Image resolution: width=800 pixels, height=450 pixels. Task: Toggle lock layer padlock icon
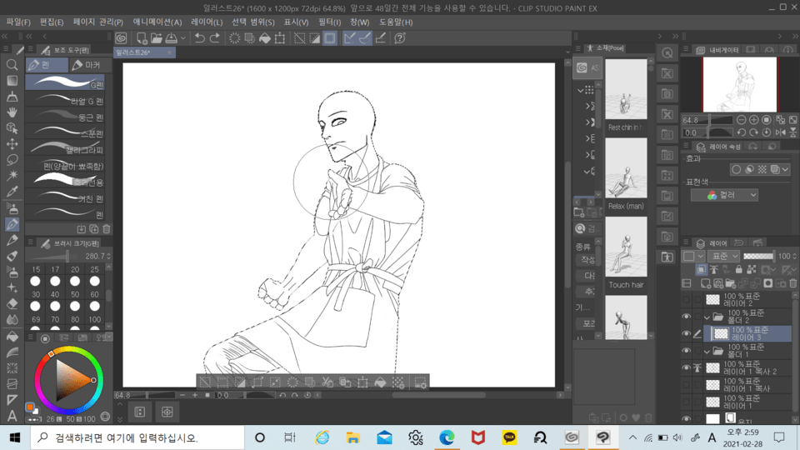(739, 269)
